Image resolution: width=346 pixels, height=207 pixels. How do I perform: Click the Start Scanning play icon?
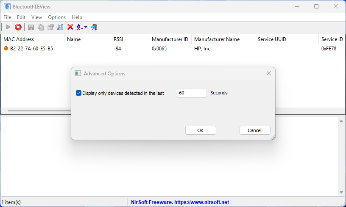(8, 27)
